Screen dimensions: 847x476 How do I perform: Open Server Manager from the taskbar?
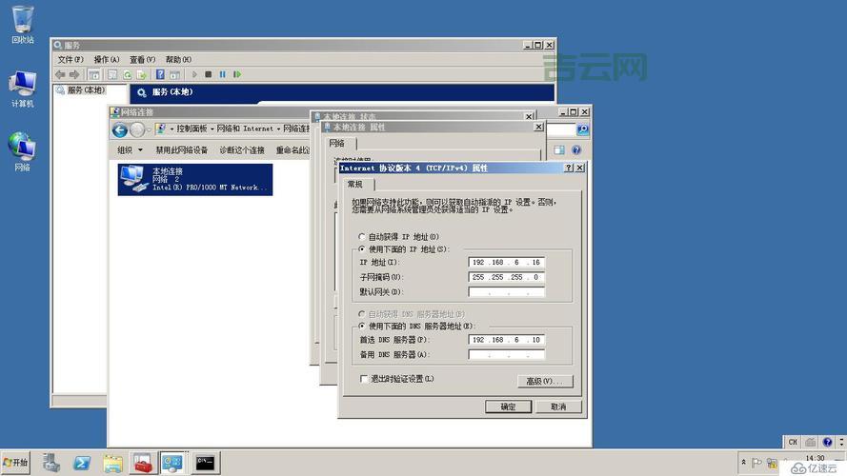(x=51, y=463)
